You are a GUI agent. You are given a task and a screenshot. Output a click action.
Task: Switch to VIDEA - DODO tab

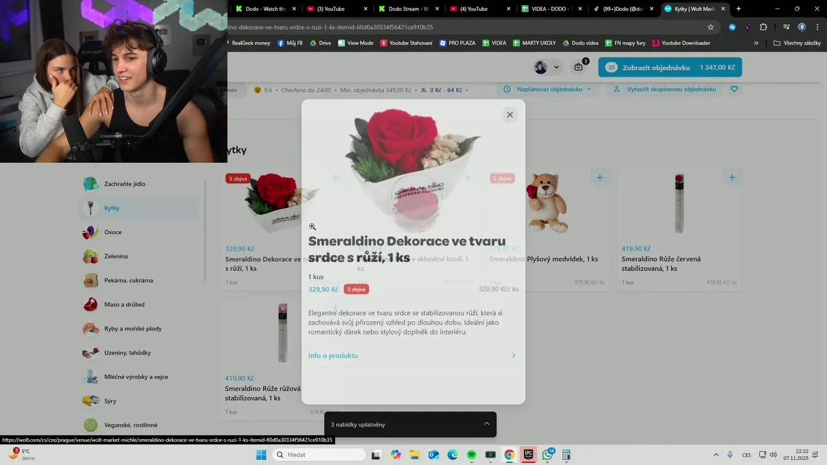click(x=551, y=9)
